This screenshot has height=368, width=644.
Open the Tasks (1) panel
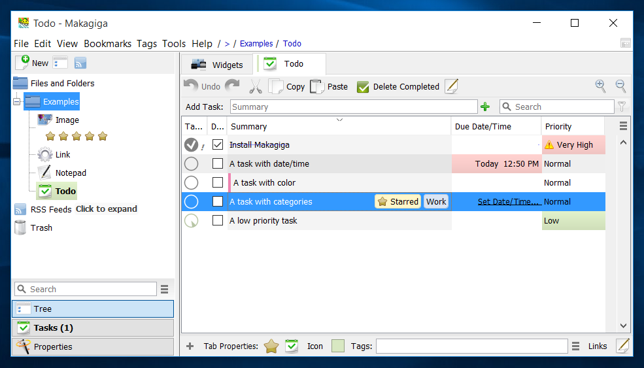pyautogui.click(x=93, y=327)
